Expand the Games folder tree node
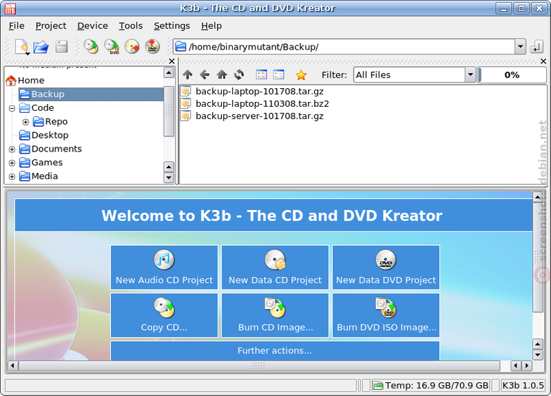551x396 pixels. (x=12, y=163)
